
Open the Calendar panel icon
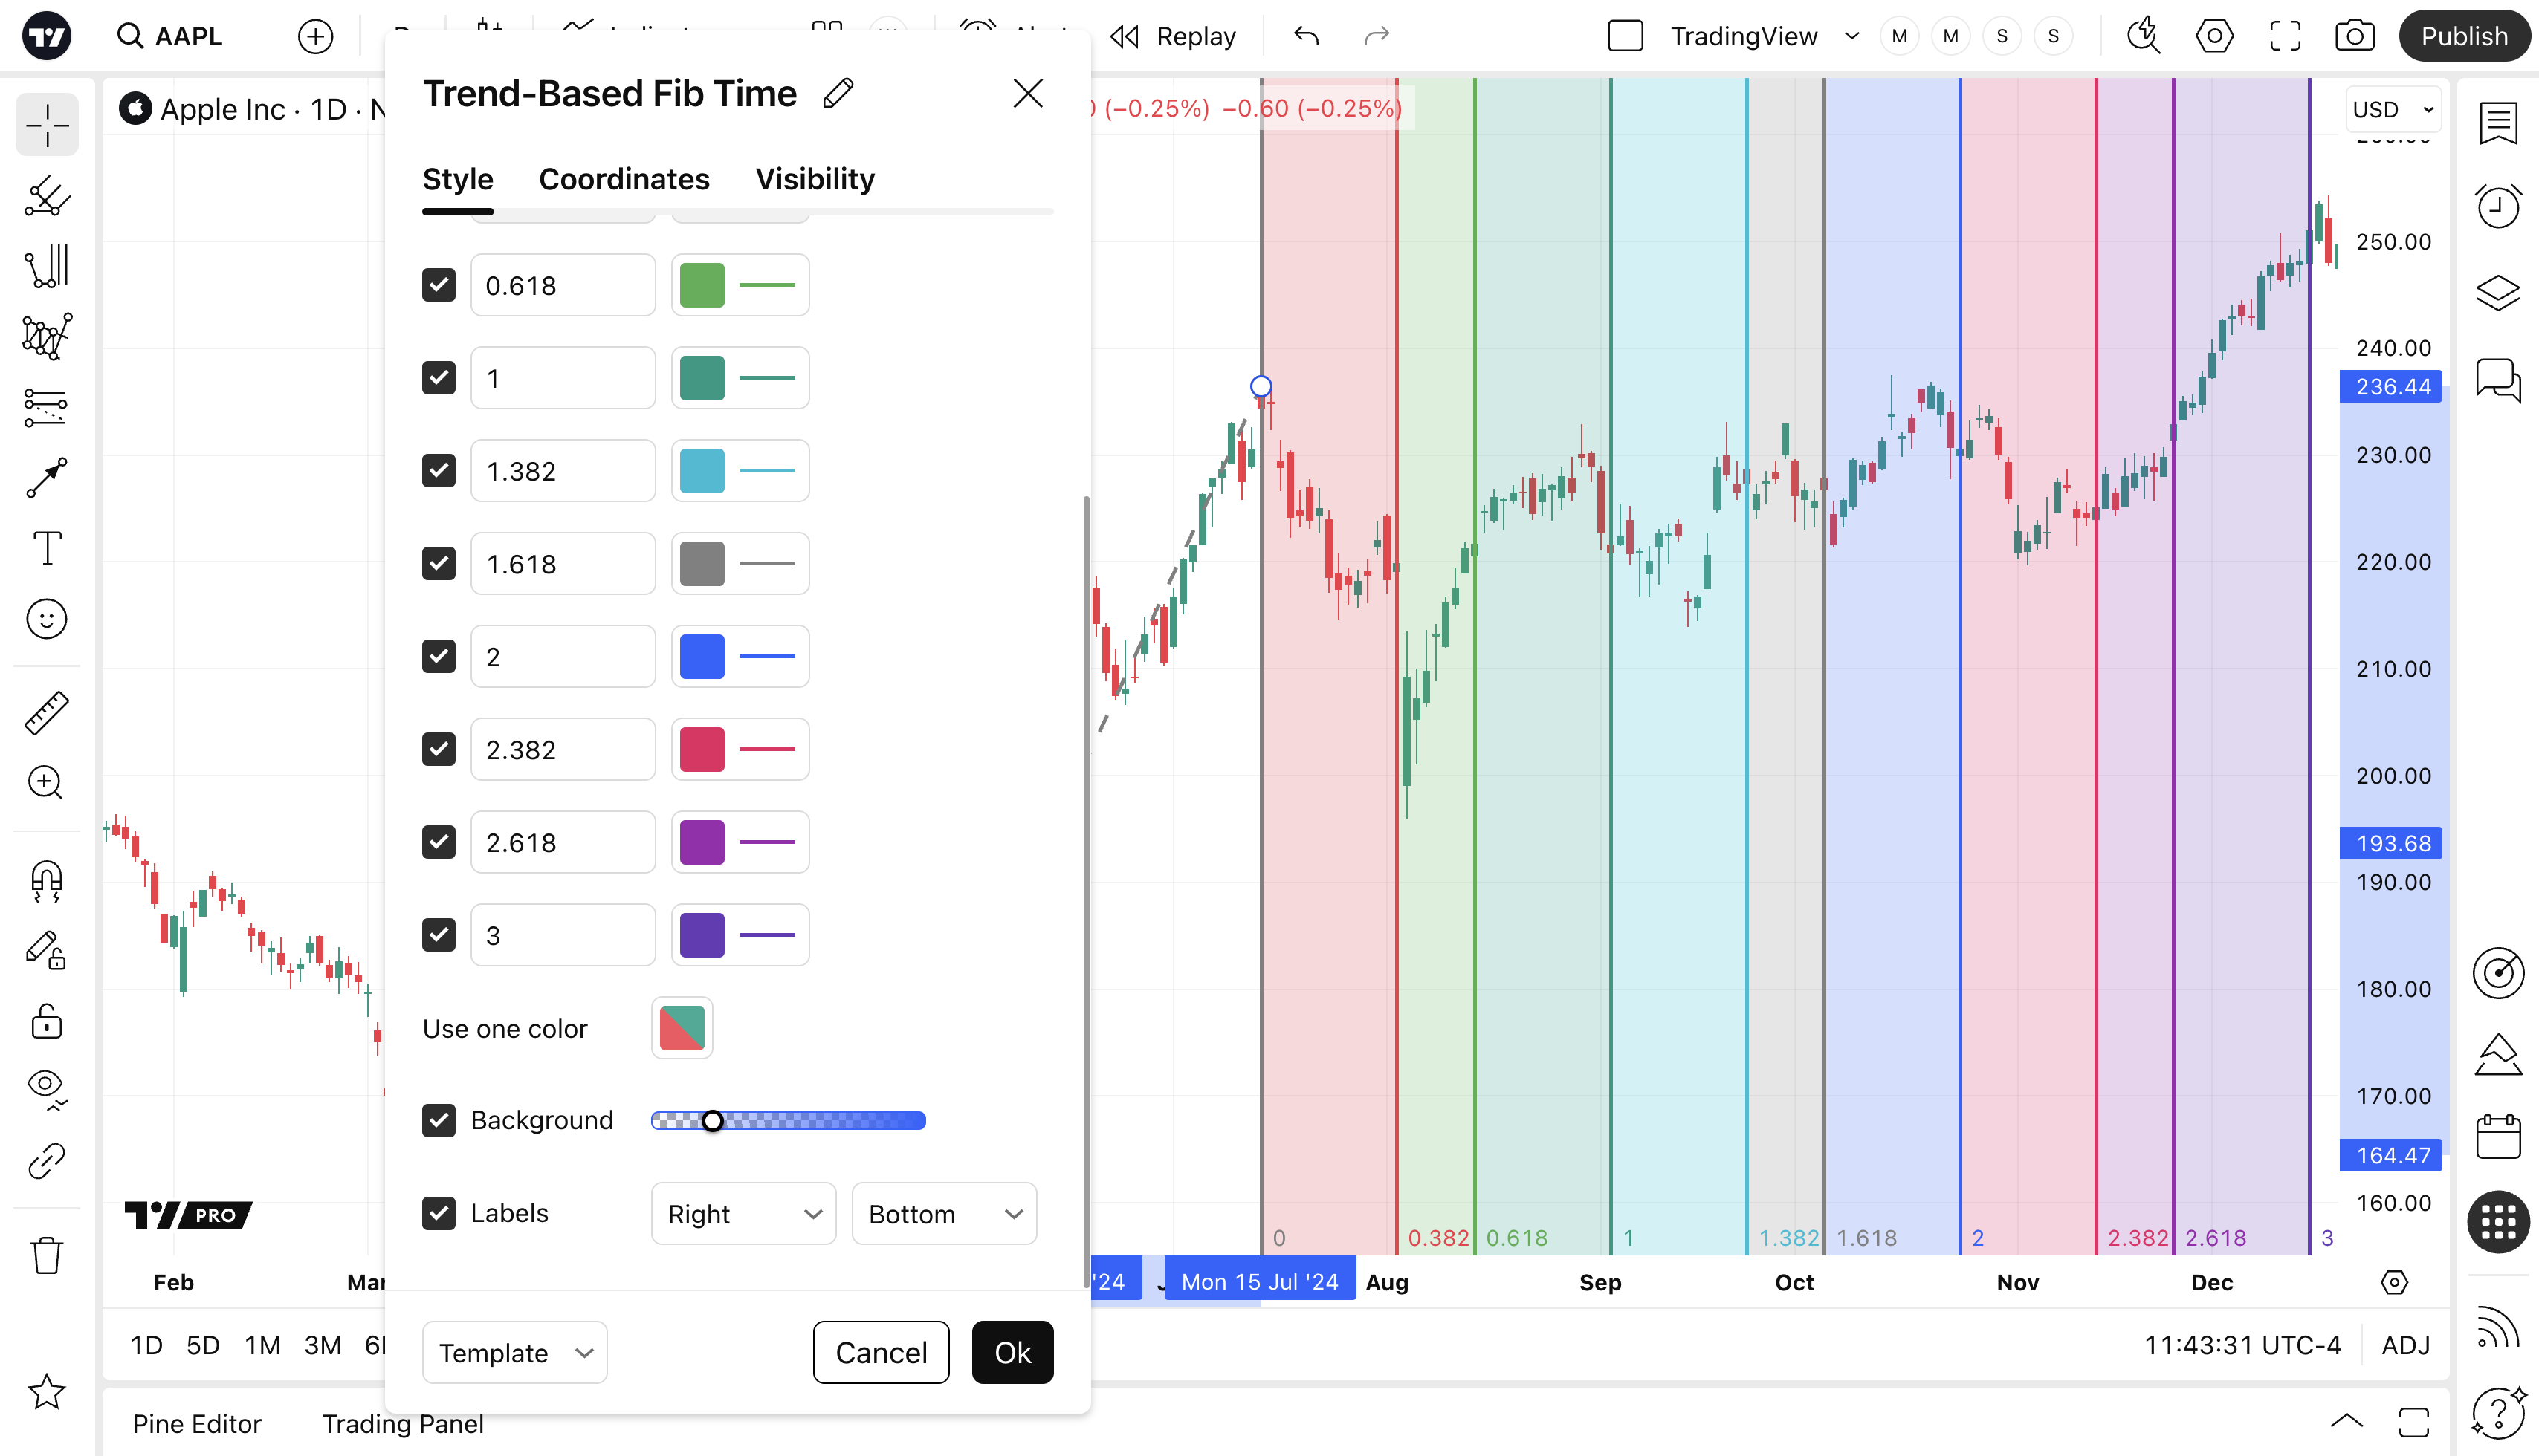pos(2497,1137)
